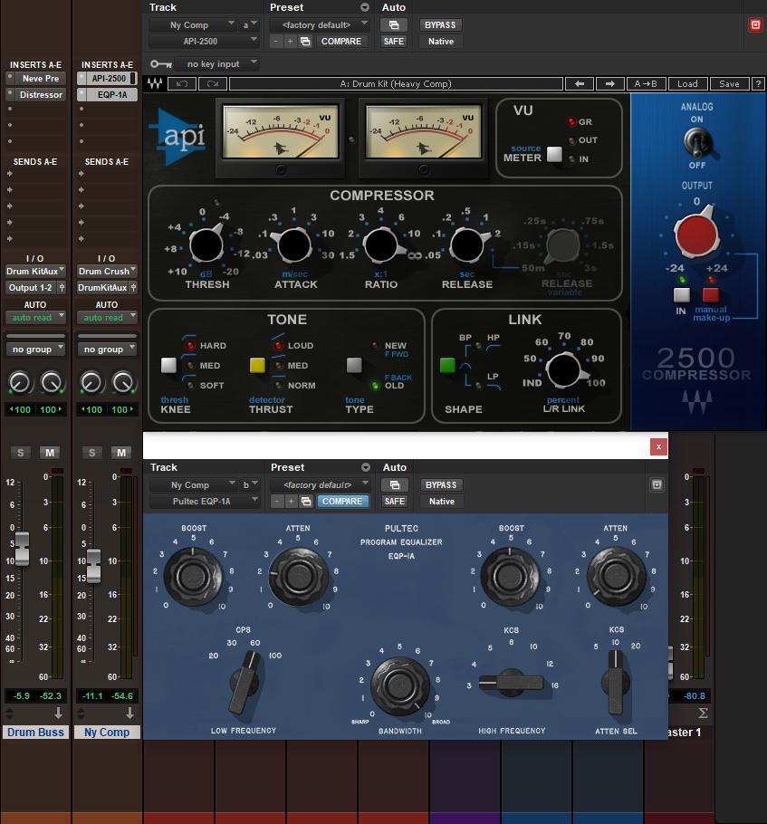Click the Load button in the API-2500 header
This screenshot has height=824, width=767.
tap(687, 82)
